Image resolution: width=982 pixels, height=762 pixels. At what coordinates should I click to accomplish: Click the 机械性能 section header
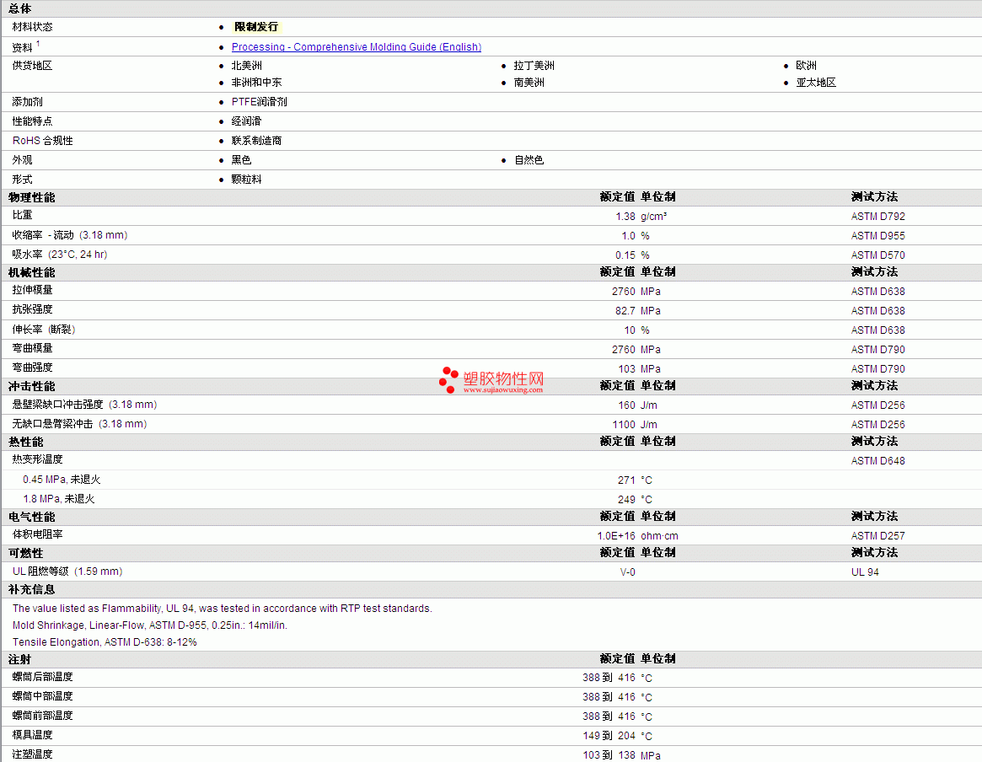pos(32,272)
